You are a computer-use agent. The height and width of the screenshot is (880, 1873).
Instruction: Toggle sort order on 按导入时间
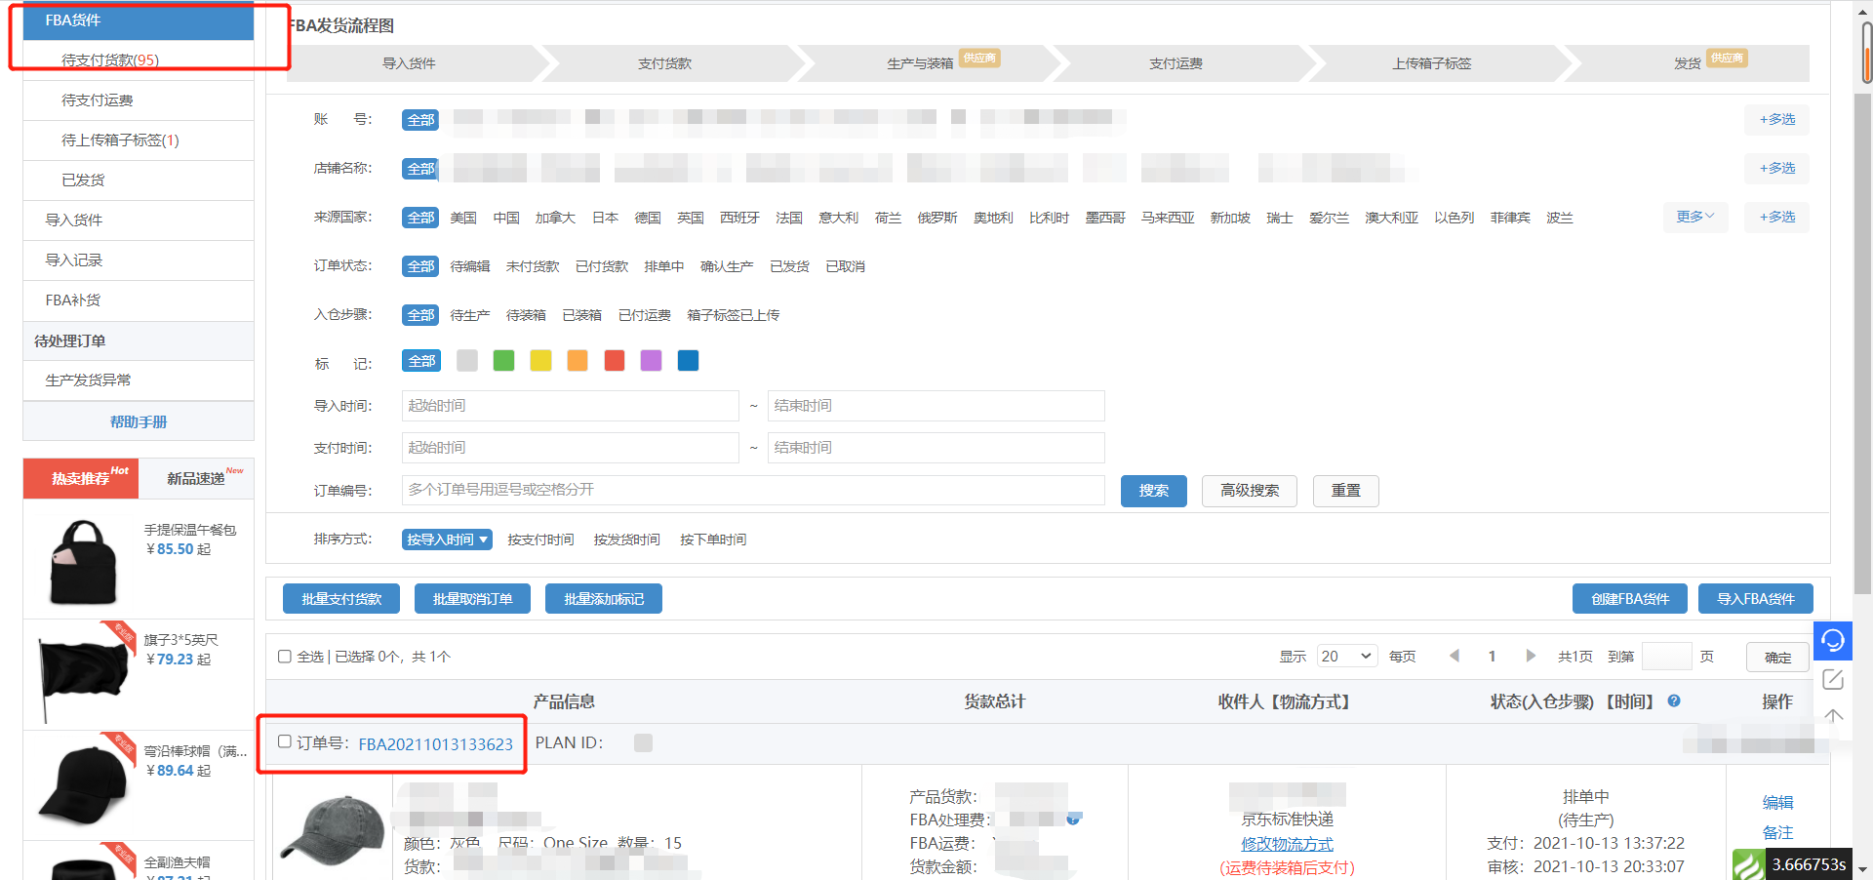447,540
